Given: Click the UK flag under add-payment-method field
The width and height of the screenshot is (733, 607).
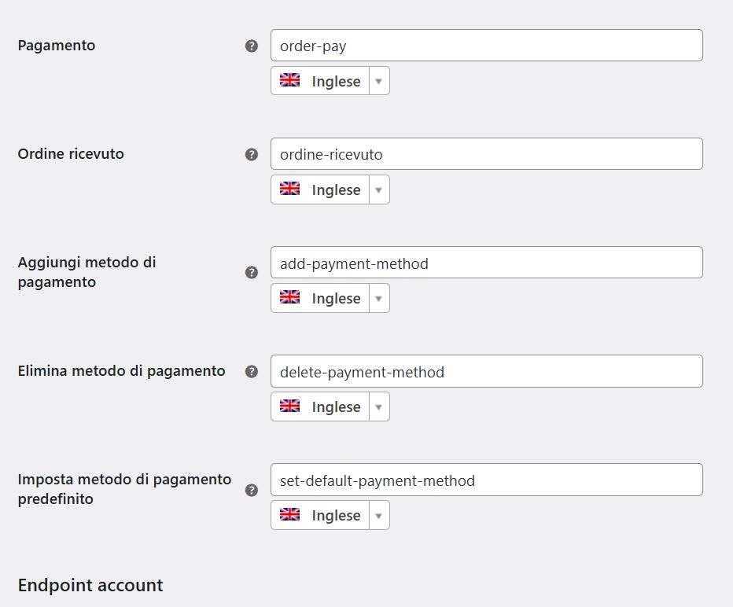Looking at the screenshot, I should click(290, 297).
